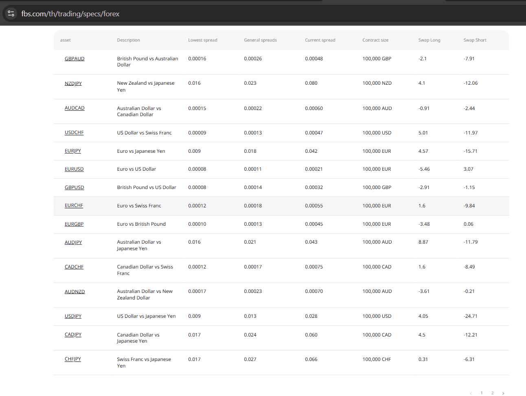Open the EURCHF asset link
Image resolution: width=526 pixels, height=396 pixels.
(x=74, y=205)
